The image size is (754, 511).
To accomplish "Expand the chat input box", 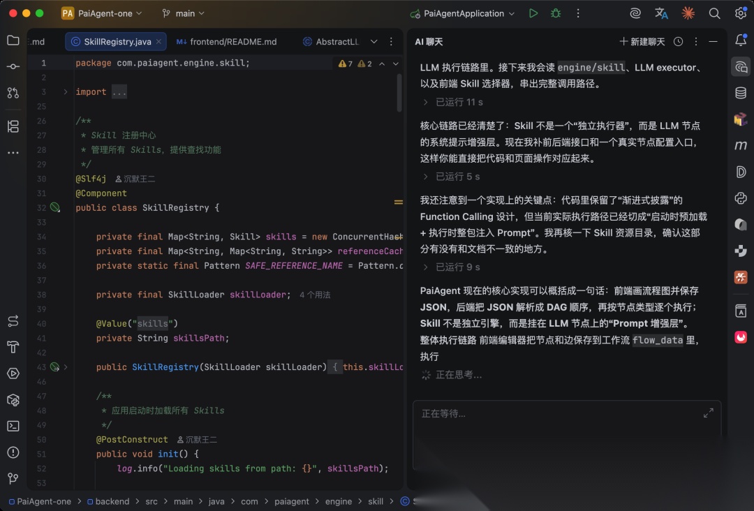I will (x=709, y=413).
